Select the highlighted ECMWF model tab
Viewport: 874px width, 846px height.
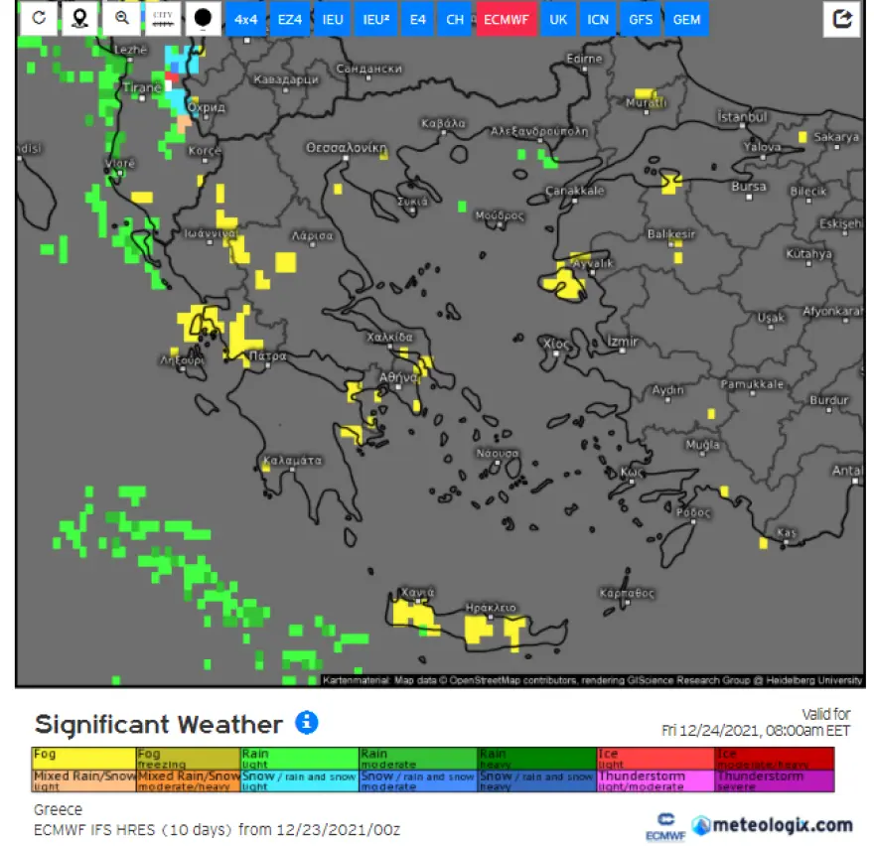click(x=507, y=20)
